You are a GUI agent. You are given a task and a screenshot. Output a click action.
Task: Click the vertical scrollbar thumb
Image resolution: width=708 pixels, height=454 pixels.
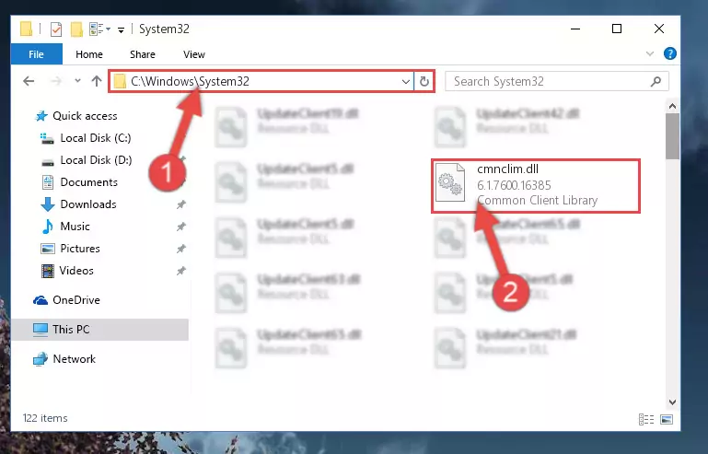tap(672, 136)
